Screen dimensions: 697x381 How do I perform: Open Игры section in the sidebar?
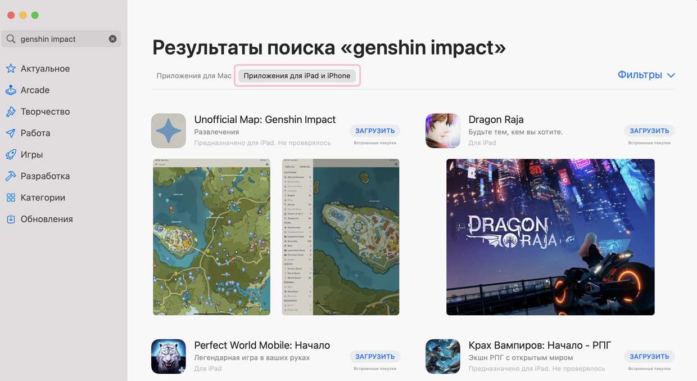pyautogui.click(x=31, y=155)
